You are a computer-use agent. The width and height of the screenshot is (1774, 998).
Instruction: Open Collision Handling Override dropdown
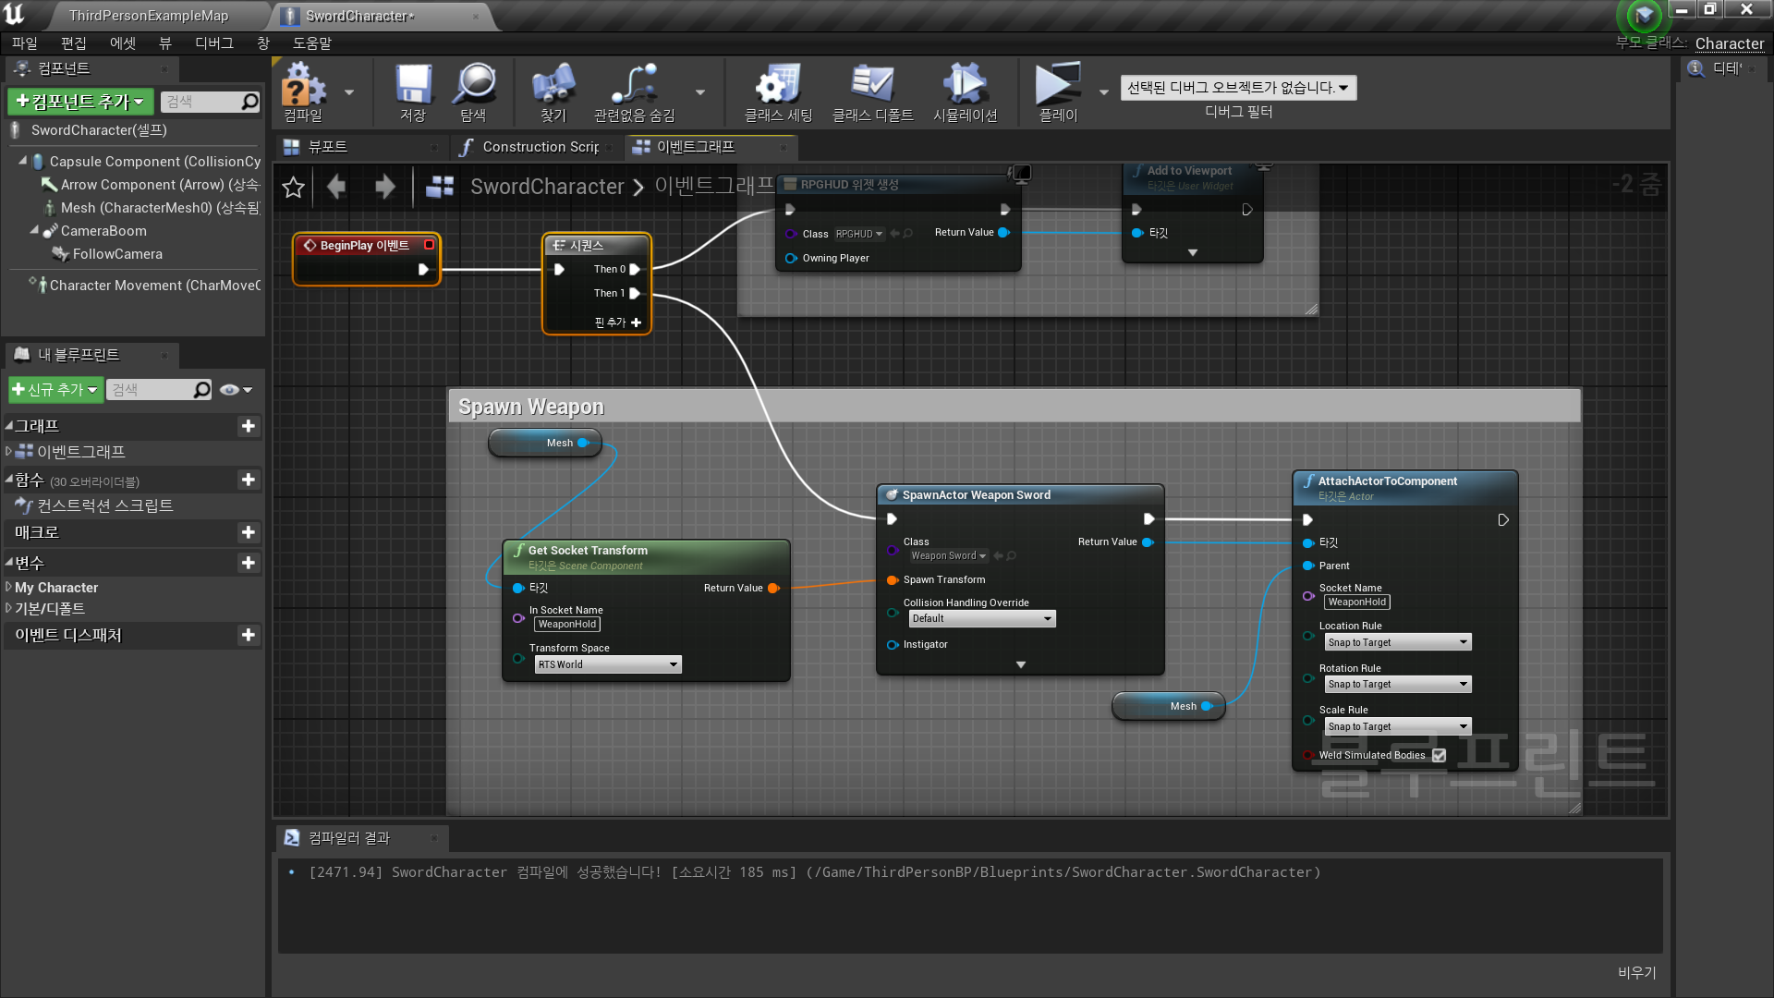(x=981, y=619)
